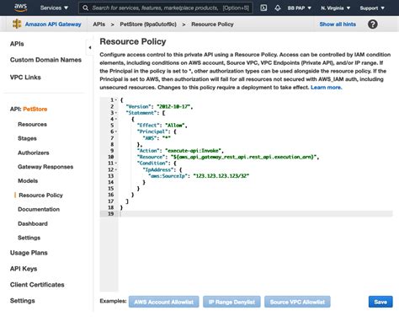Viewport: 399px width, 327px height.
Task: Click the Amazon API Gateway service icon
Action: click(x=17, y=24)
